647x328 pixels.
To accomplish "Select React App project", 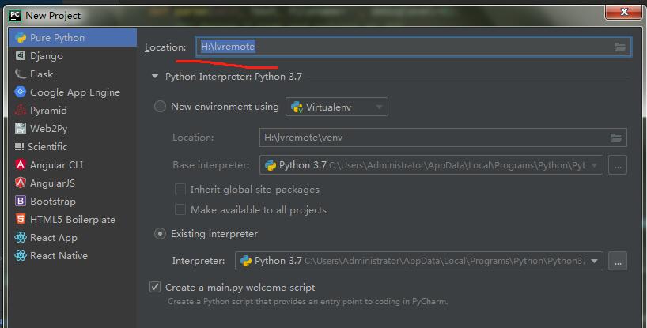I will pyautogui.click(x=73, y=237).
